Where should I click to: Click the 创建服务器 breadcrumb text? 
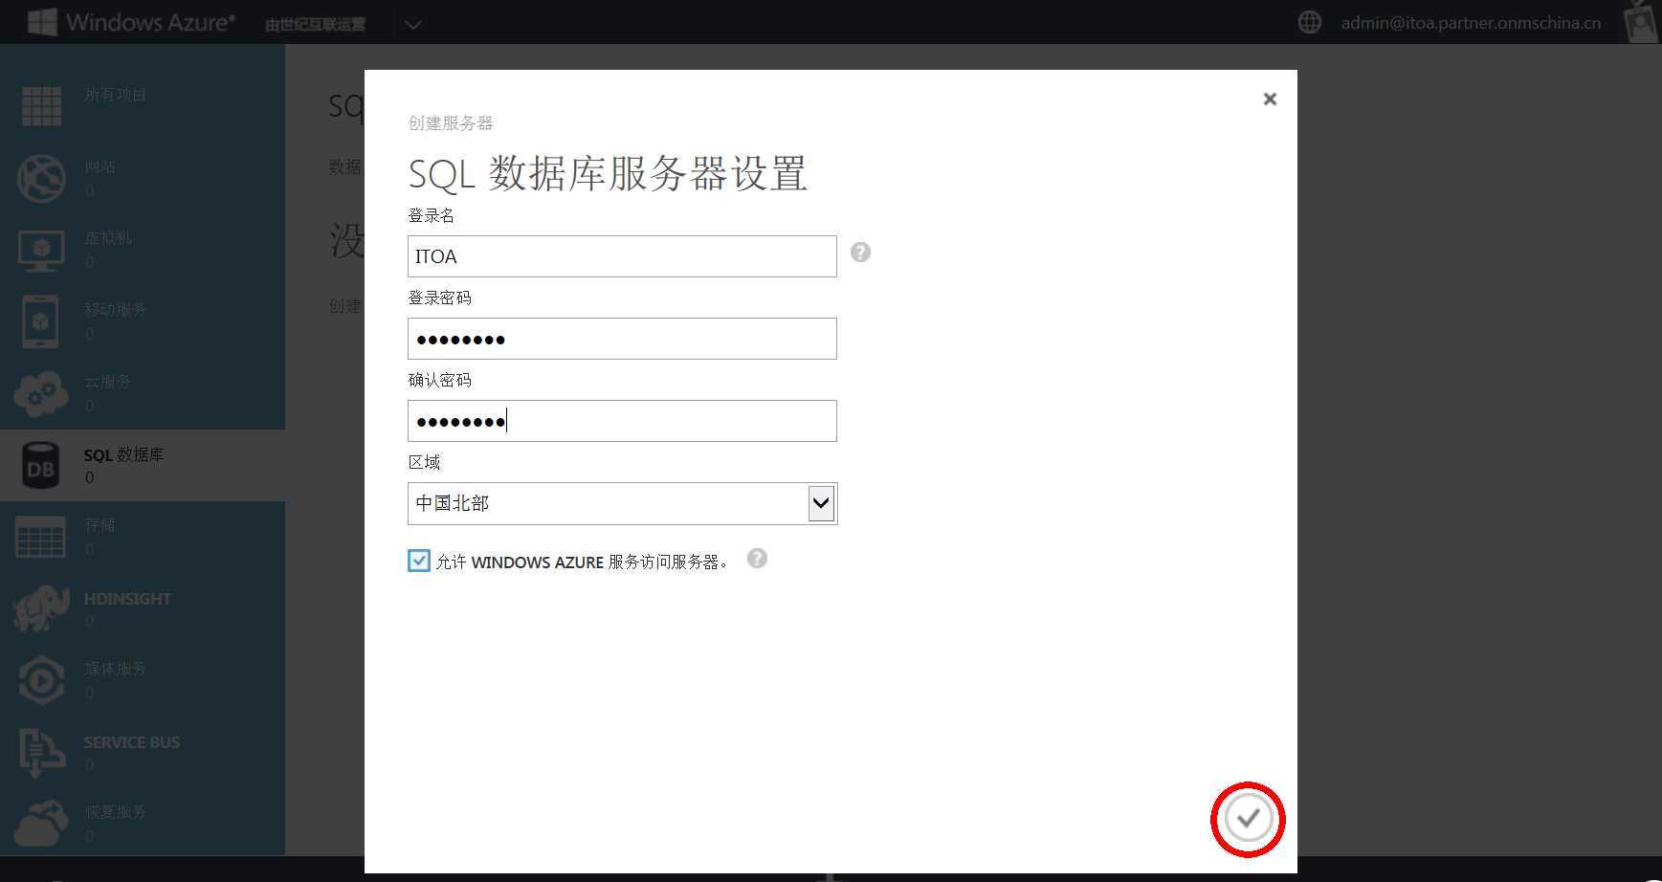tap(451, 123)
